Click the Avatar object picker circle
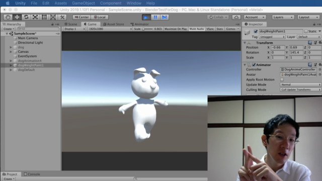The image size is (322, 181). pyautogui.click(x=320, y=74)
